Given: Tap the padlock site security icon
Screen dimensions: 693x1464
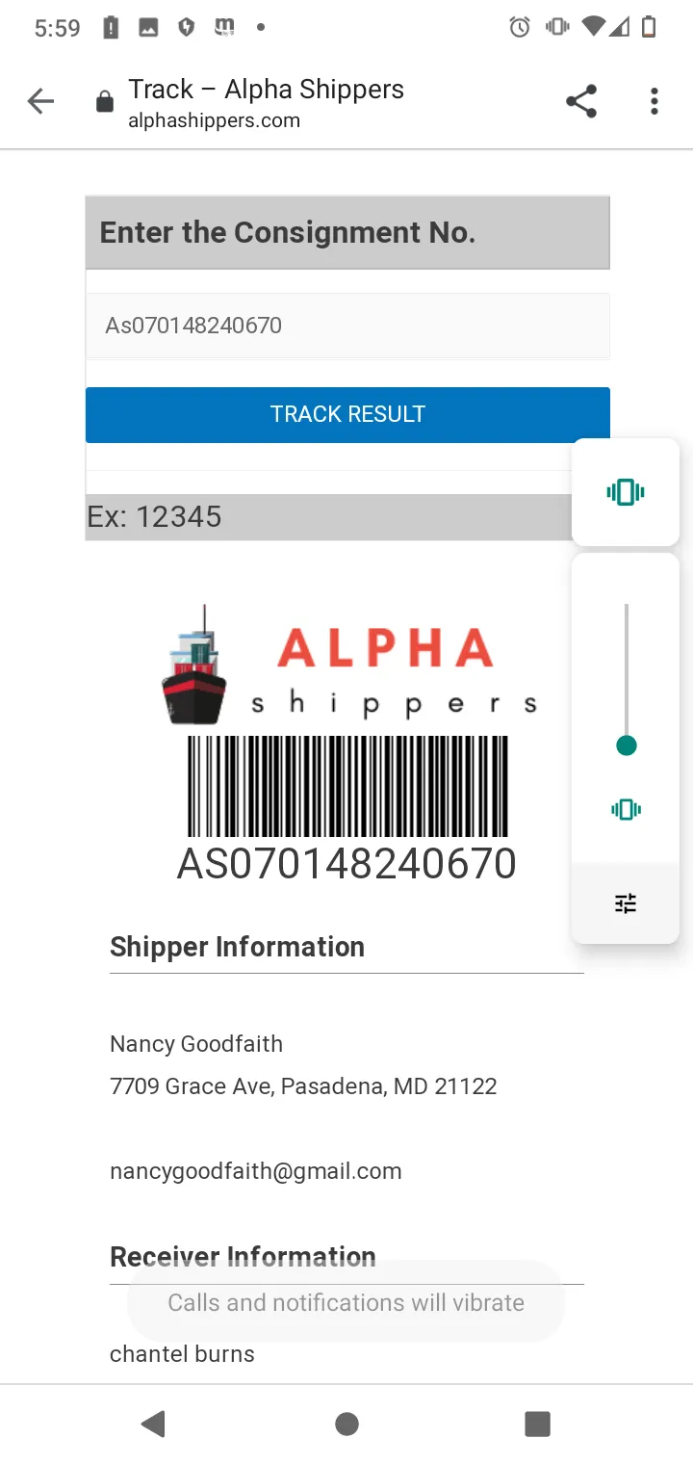Looking at the screenshot, I should tap(105, 102).
